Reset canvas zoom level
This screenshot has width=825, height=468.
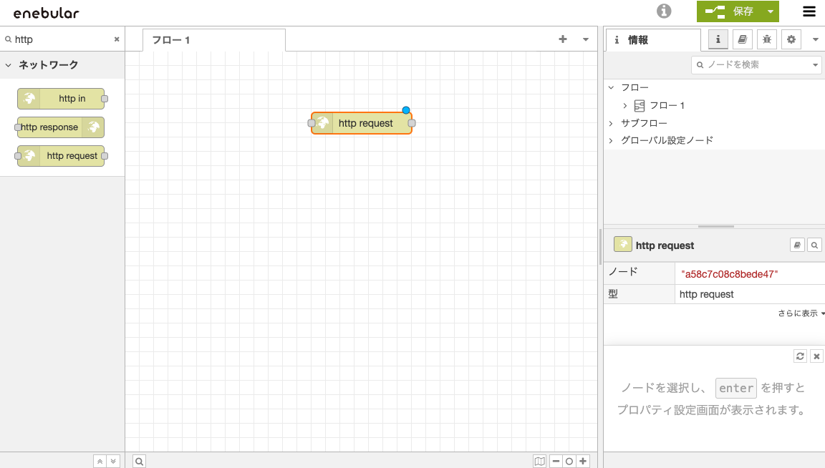tap(569, 462)
